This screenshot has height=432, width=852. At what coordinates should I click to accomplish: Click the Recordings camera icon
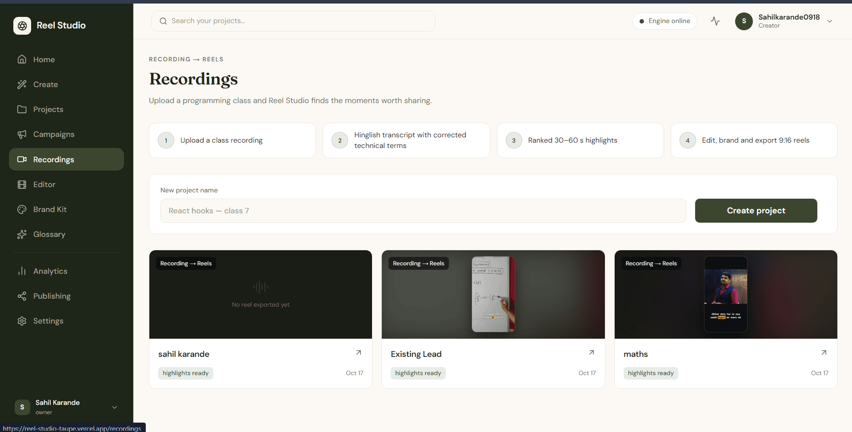[x=22, y=160]
